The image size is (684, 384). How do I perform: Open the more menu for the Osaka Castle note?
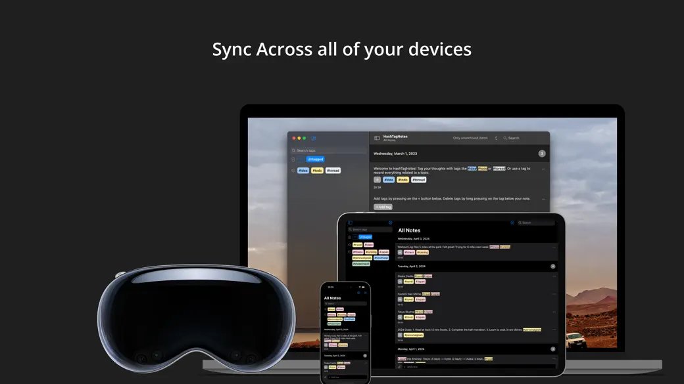(x=554, y=276)
